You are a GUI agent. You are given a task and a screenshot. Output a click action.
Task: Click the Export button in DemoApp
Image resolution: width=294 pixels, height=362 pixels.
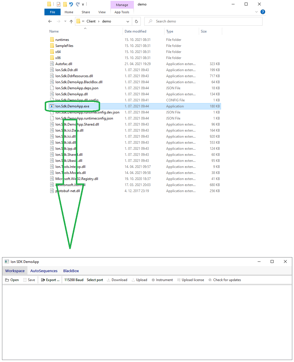pos(50,280)
